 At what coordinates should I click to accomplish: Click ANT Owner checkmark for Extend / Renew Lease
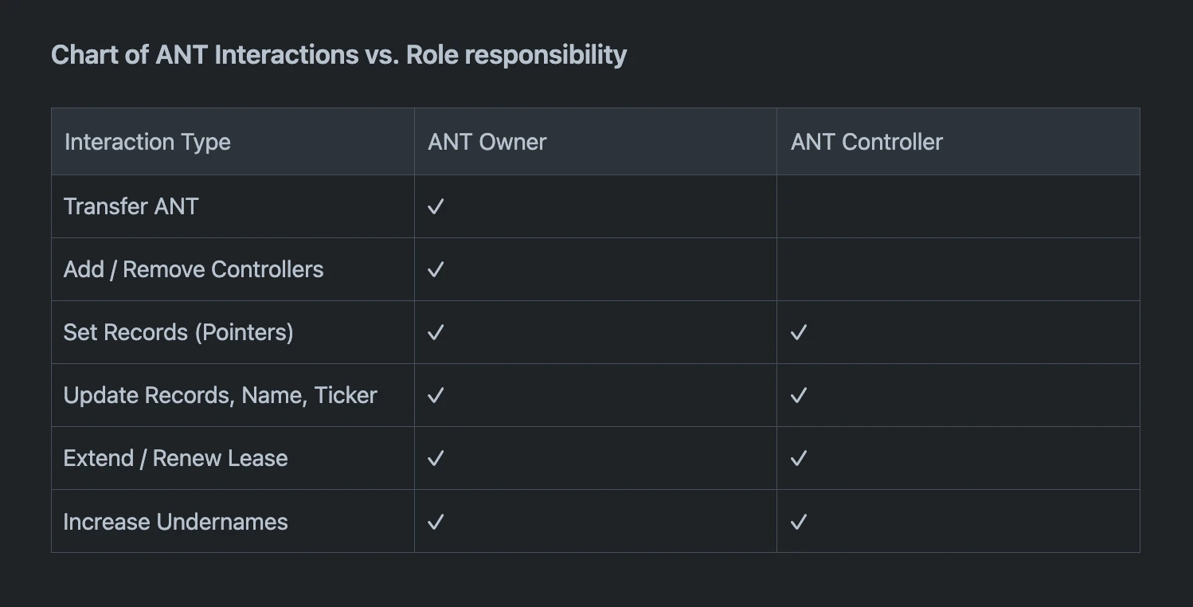click(x=436, y=459)
